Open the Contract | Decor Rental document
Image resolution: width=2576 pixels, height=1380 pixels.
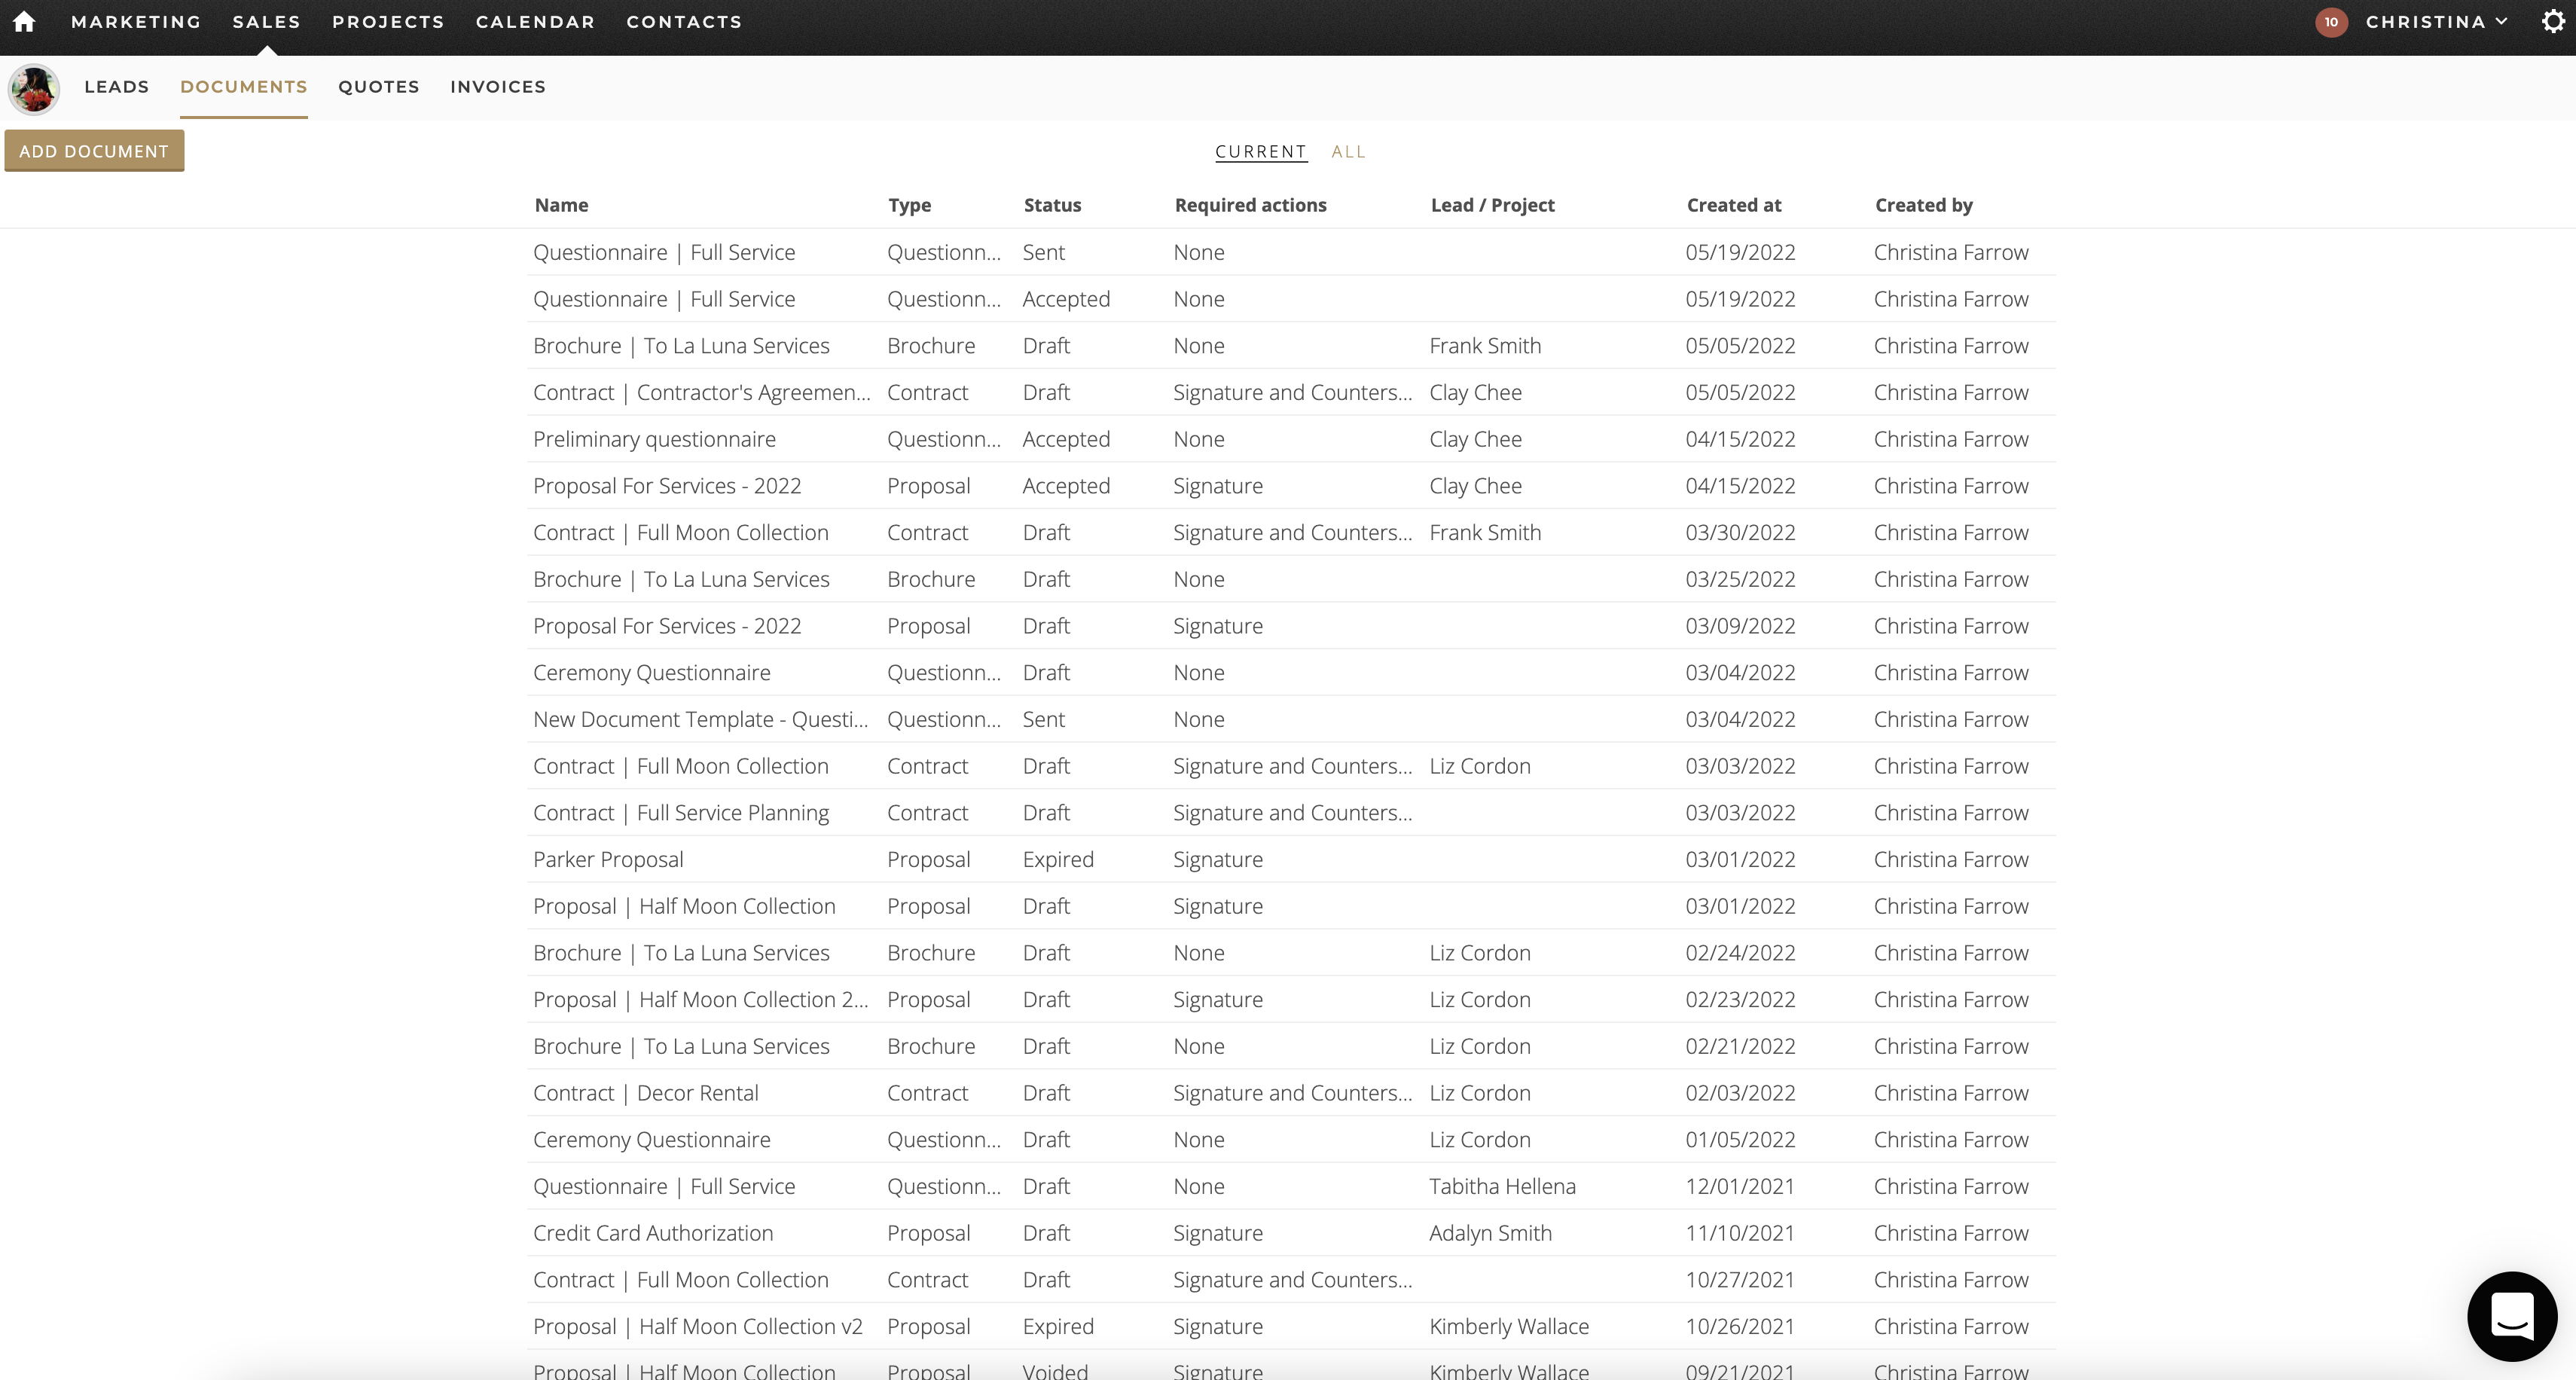[645, 1092]
